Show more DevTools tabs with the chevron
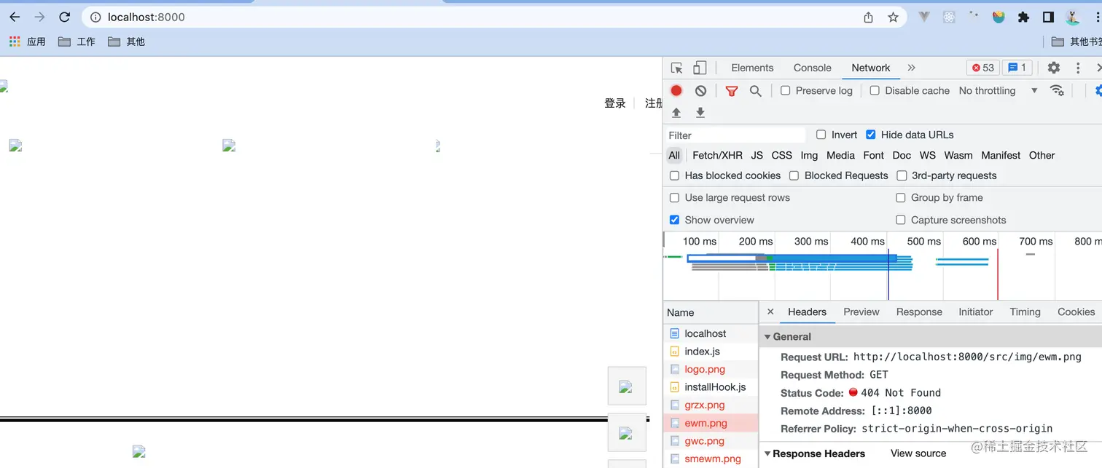Viewport: 1102px width, 468px height. click(x=911, y=68)
